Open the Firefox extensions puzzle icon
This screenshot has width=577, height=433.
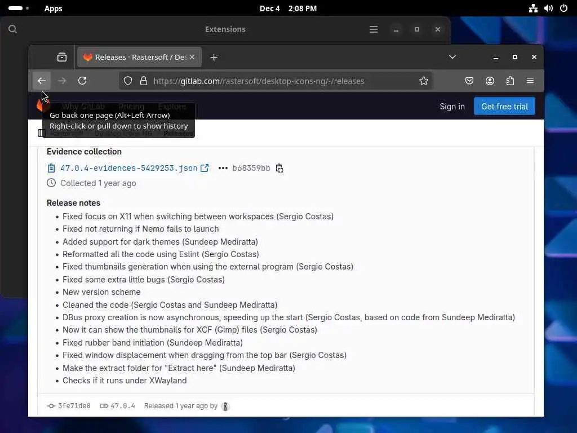tap(510, 81)
